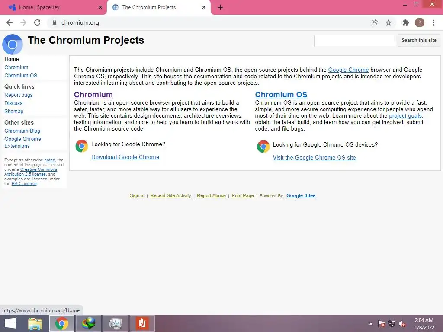Screen dimensions: 443x332
Task: Open the profile avatar menu
Action: pos(420,22)
